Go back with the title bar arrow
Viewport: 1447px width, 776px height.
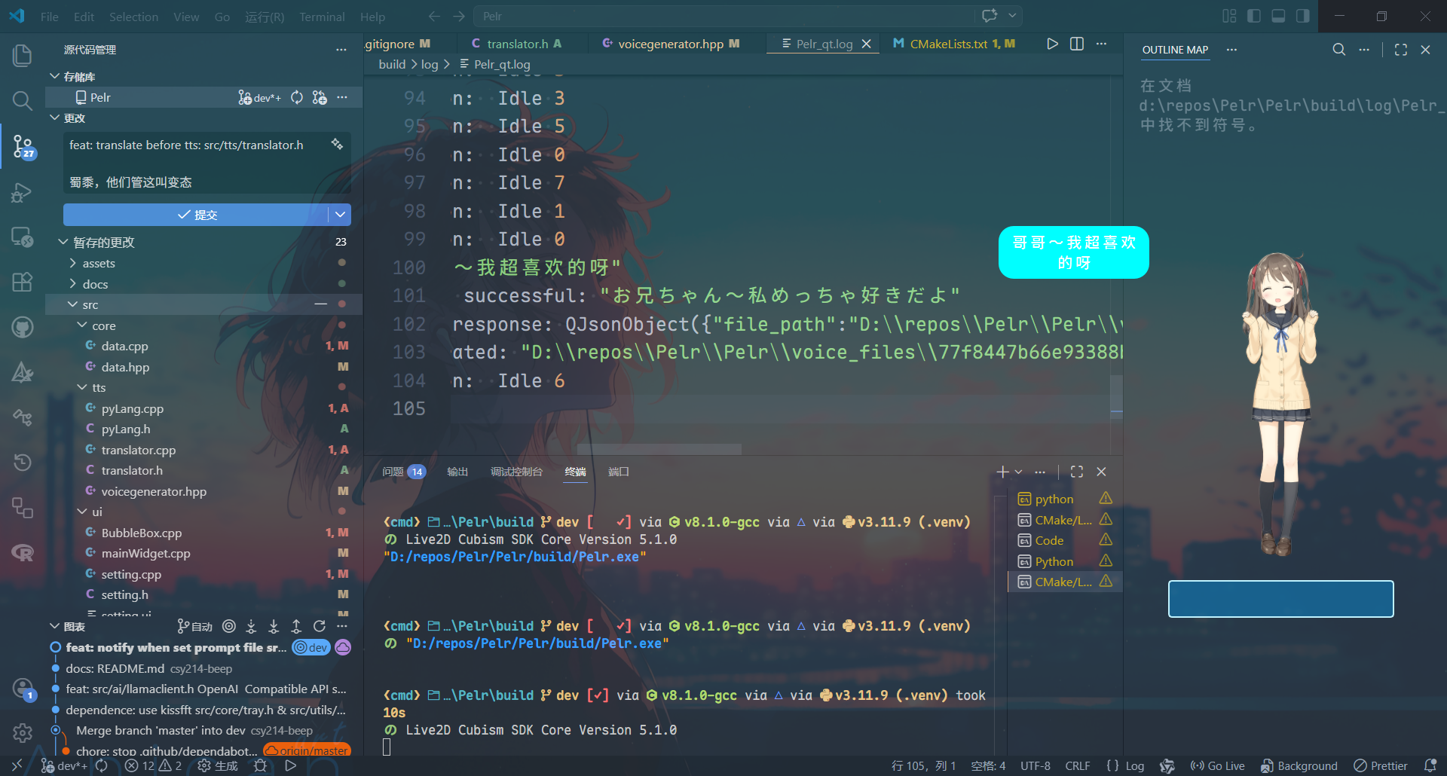[434, 16]
